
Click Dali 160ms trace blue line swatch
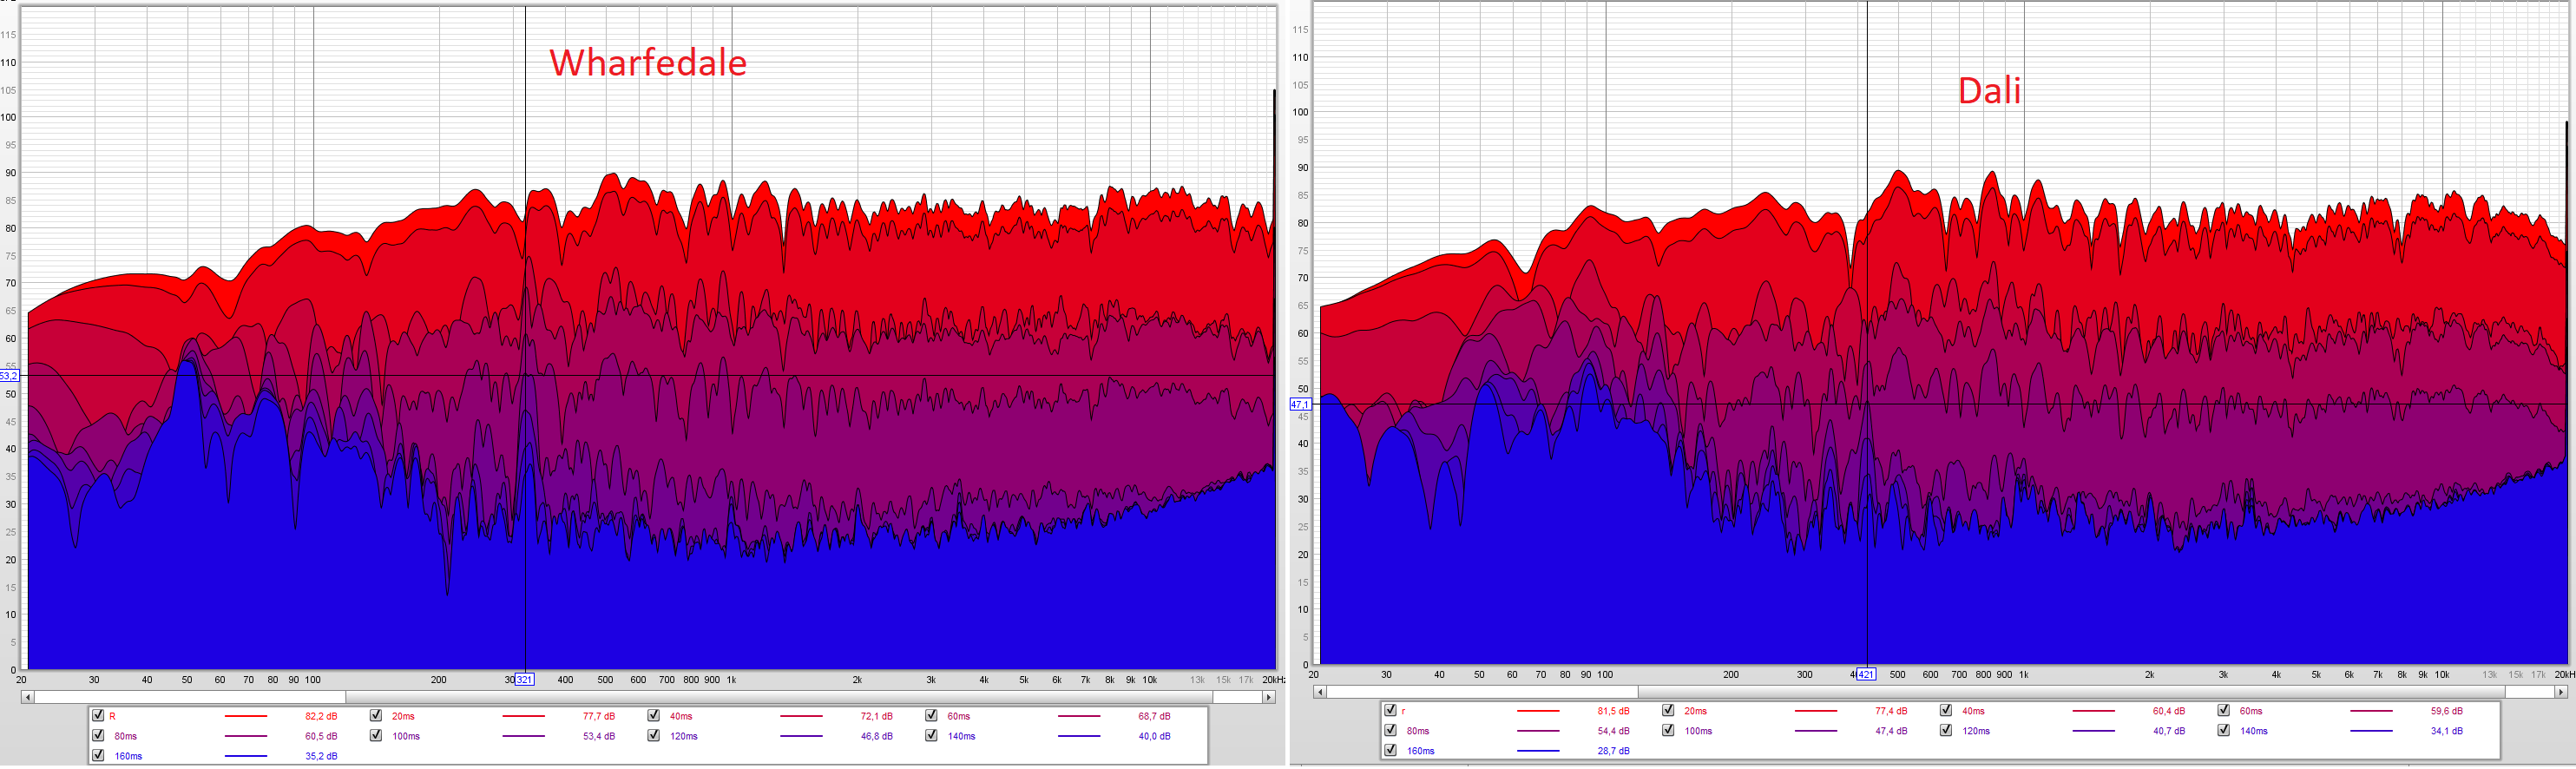coord(1538,751)
